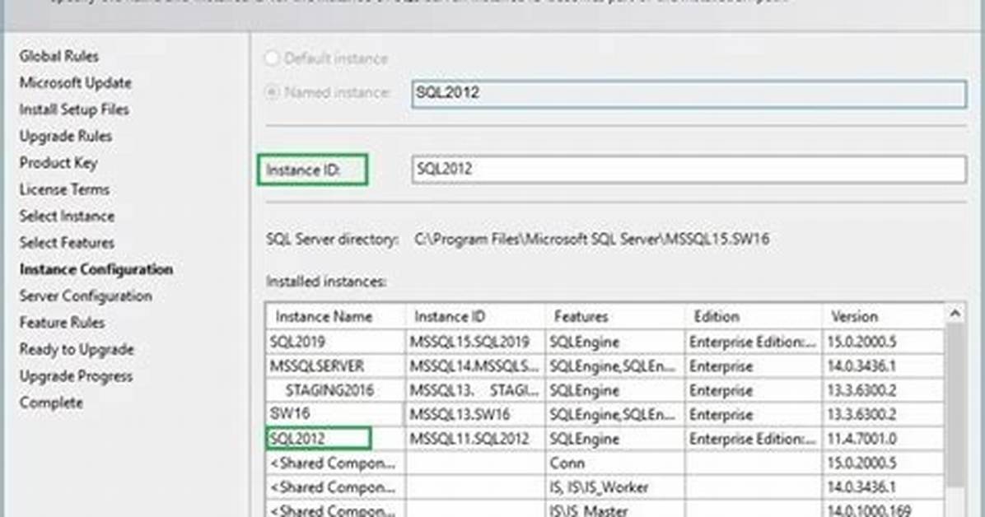Screen dimensions: 985x517
Task: Open the Complete step
Action: click(51, 403)
